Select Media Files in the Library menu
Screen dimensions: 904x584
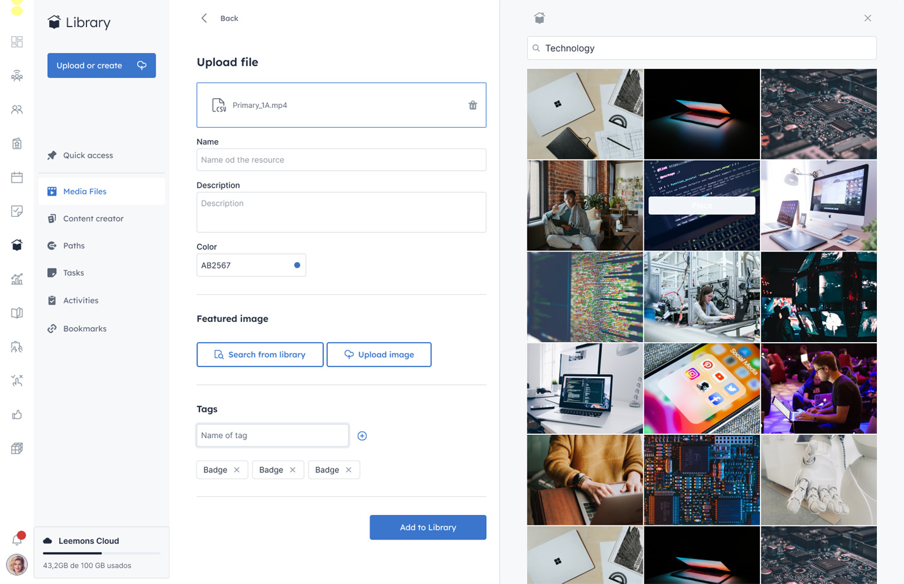click(x=101, y=192)
